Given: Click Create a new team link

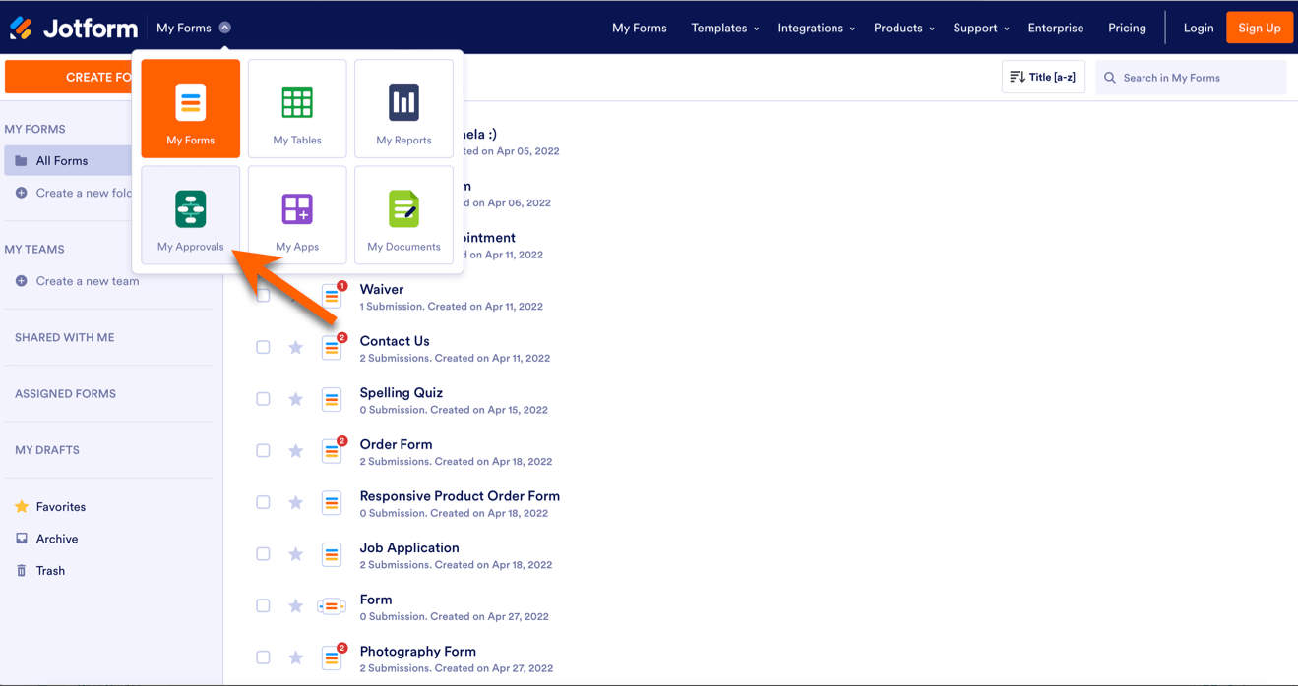Looking at the screenshot, I should click(88, 281).
